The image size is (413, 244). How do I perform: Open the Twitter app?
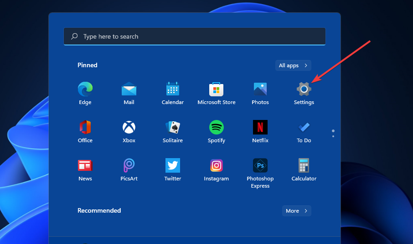[x=173, y=165]
